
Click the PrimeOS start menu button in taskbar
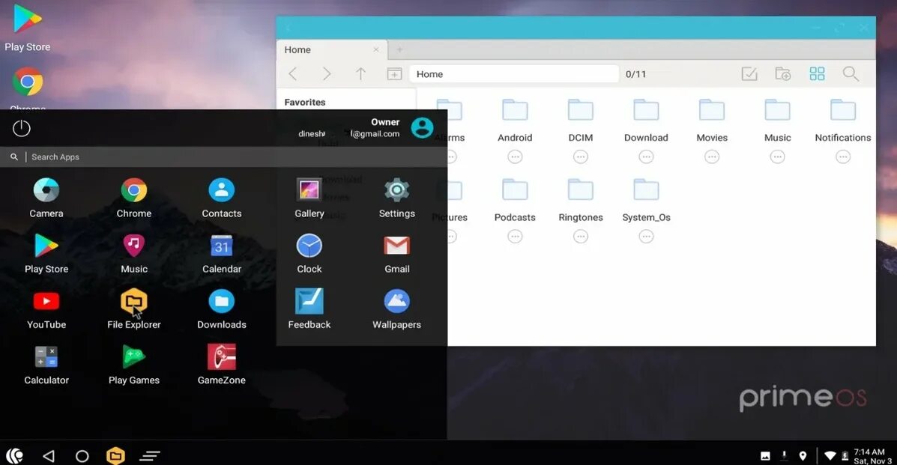15,455
